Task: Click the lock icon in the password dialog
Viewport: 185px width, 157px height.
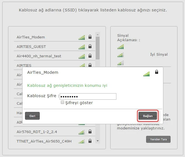Action: tap(157, 72)
